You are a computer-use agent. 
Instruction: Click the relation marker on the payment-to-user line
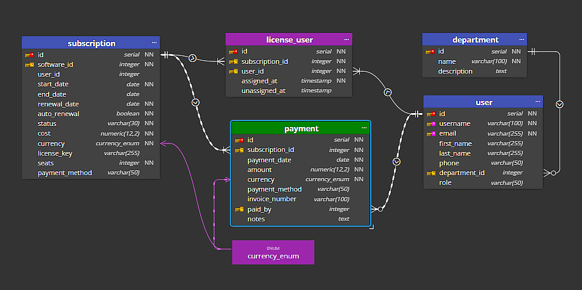397,162
